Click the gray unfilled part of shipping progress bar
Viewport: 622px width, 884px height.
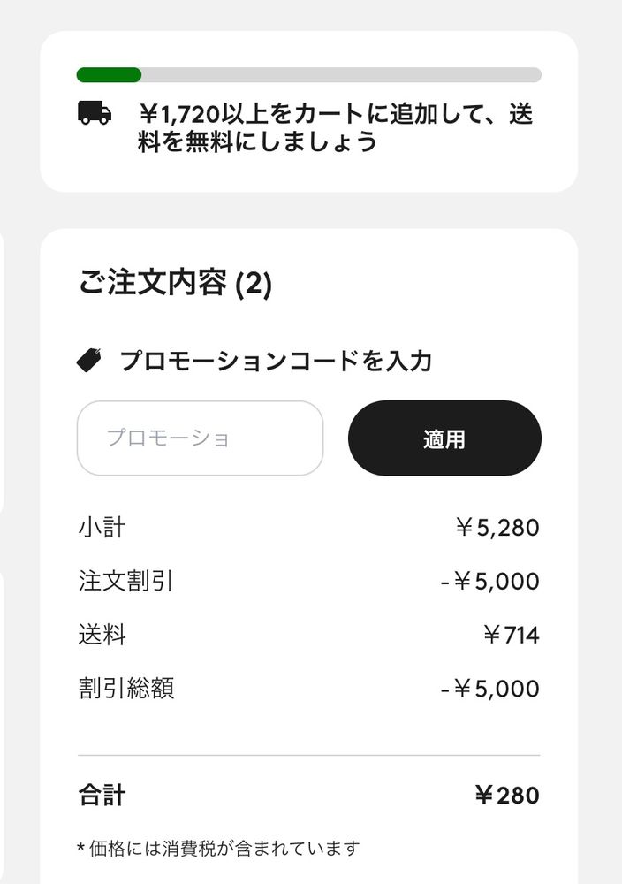(341, 75)
